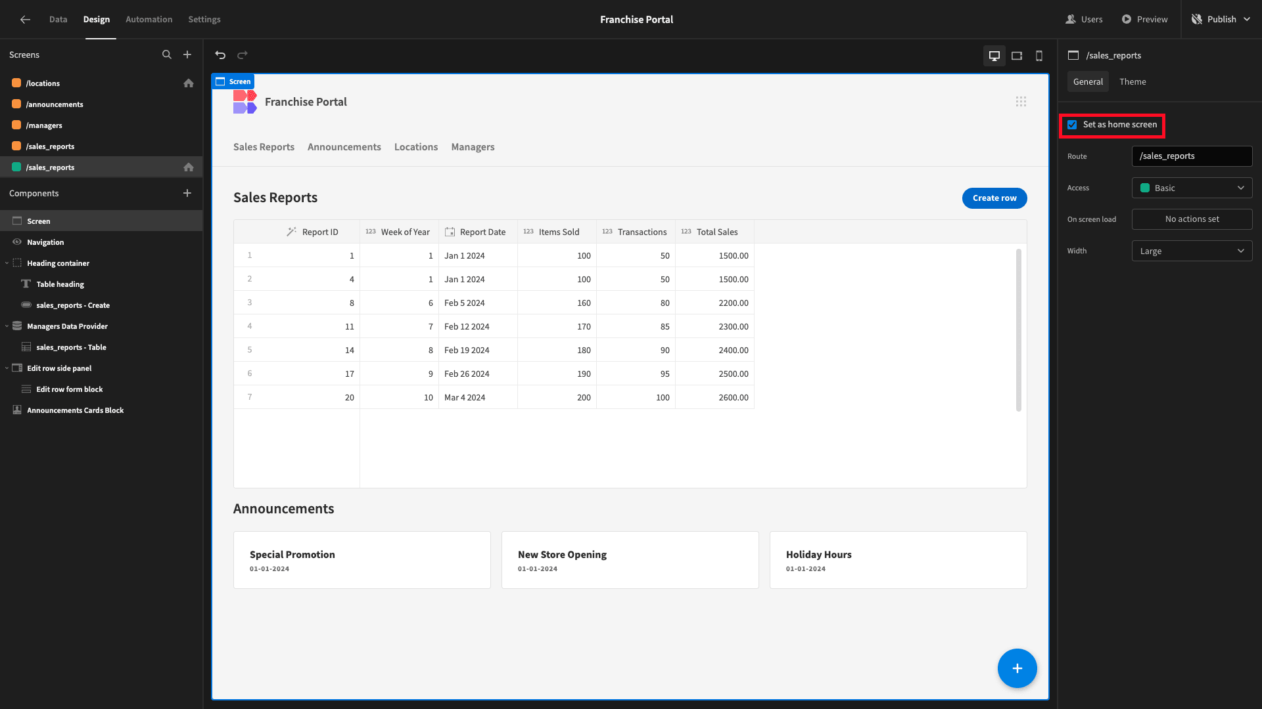Switch to desktop preview icon

[994, 56]
